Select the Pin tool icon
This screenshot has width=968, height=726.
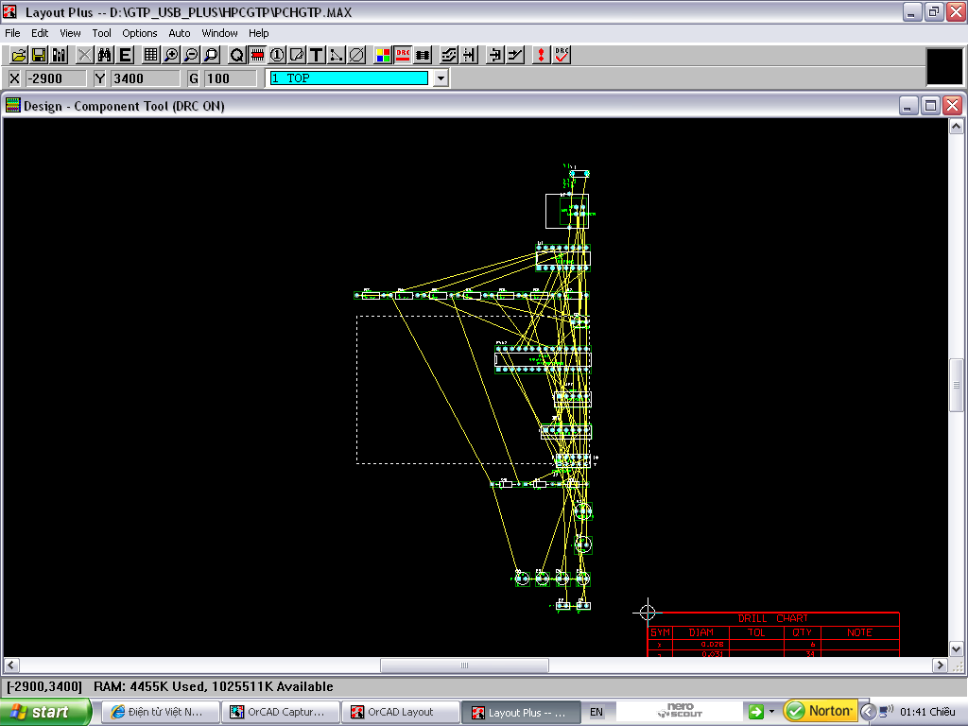coord(277,56)
